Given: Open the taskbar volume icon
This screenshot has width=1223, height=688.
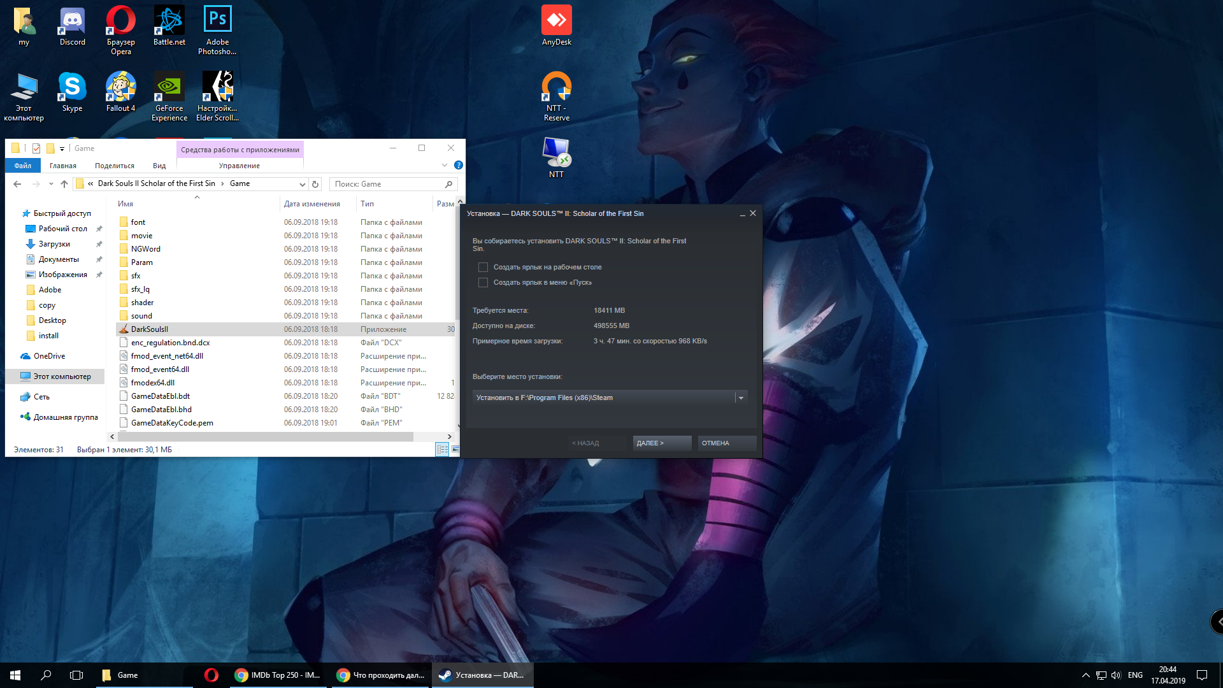Looking at the screenshot, I should coord(1116,675).
